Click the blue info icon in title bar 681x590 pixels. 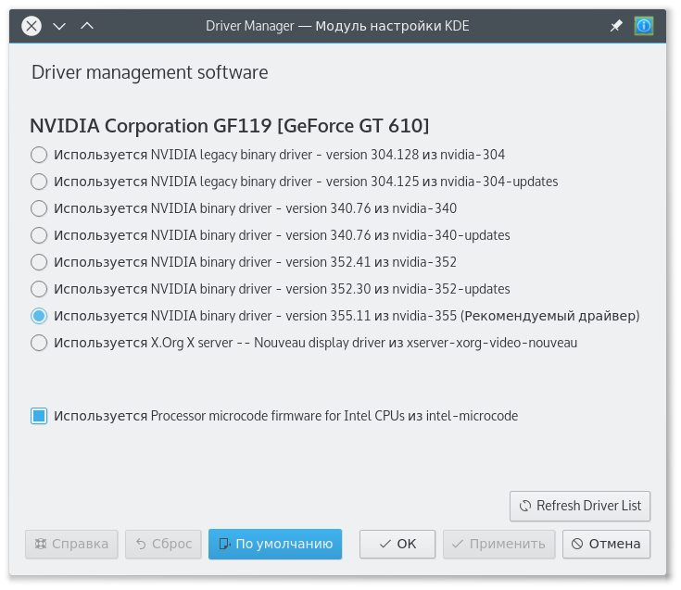click(x=644, y=26)
